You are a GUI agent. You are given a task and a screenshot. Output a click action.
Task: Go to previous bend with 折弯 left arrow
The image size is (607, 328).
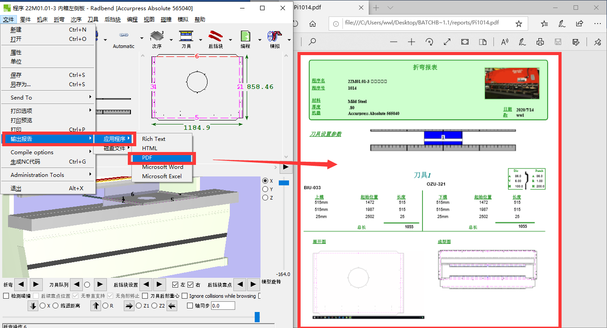pyautogui.click(x=21, y=284)
